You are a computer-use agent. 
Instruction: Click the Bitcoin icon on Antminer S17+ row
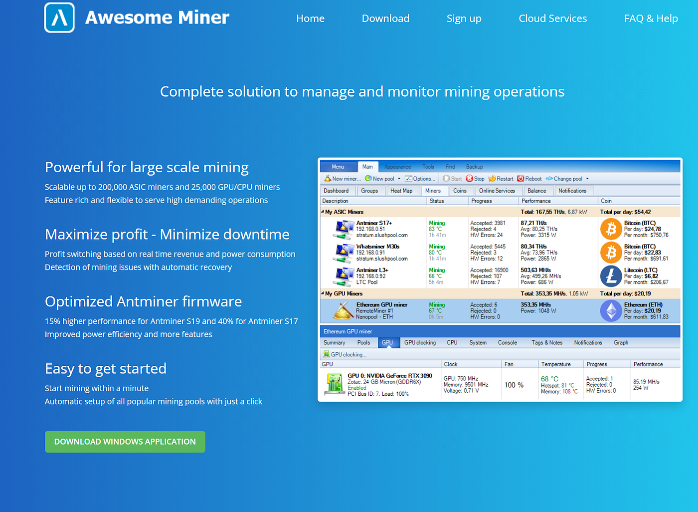coord(610,229)
